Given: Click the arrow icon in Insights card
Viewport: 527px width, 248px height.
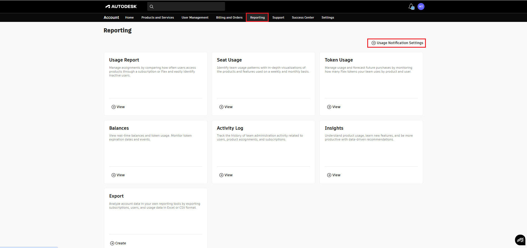Looking at the screenshot, I should tap(329, 175).
